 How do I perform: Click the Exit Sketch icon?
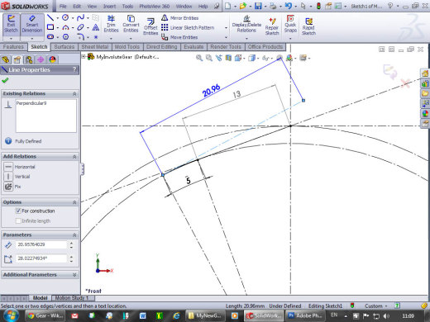pos(11,24)
